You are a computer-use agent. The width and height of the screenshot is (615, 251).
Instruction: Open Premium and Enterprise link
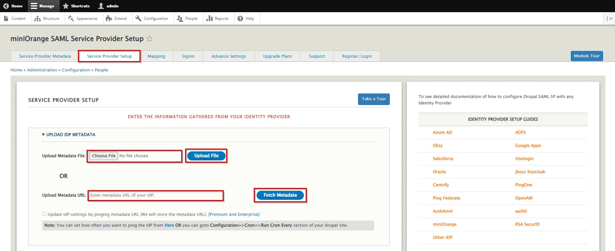234,214
